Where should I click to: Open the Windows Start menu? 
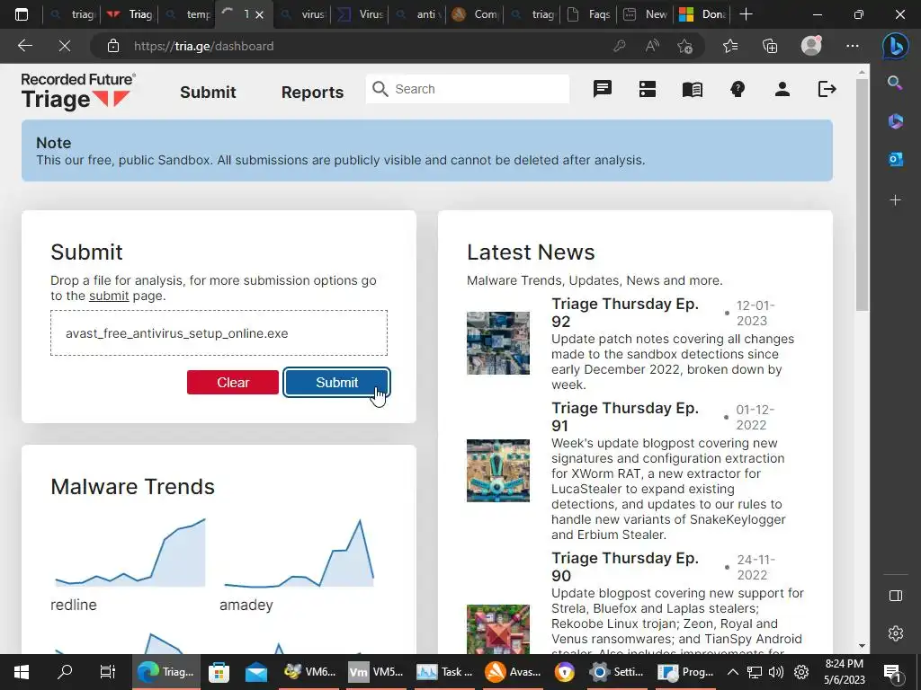(x=22, y=672)
